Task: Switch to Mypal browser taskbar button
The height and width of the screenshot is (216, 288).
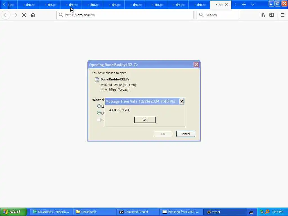Action: click(x=224, y=212)
